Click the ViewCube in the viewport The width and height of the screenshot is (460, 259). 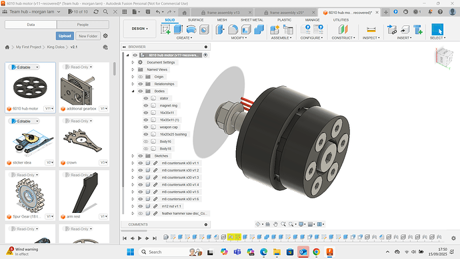point(445,57)
